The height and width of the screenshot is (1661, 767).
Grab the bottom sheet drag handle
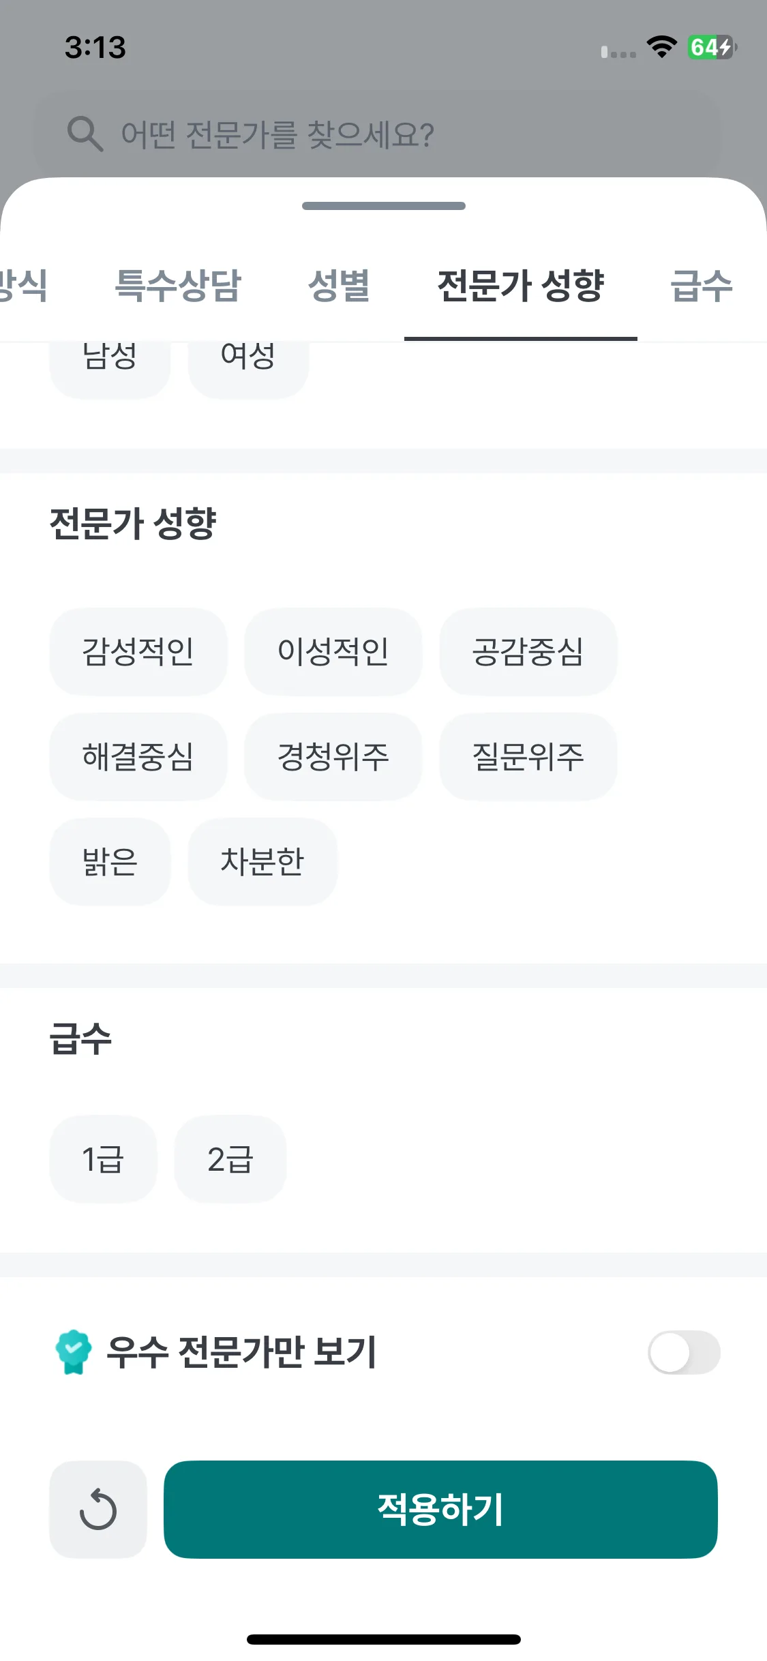pos(384,206)
